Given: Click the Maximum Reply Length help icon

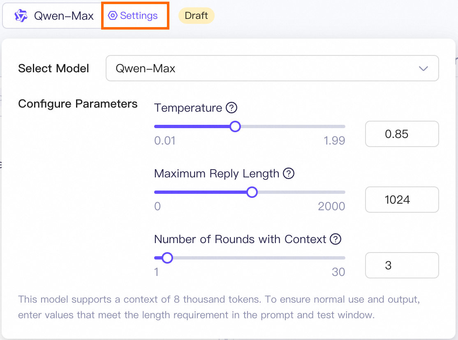Looking at the screenshot, I should (289, 174).
